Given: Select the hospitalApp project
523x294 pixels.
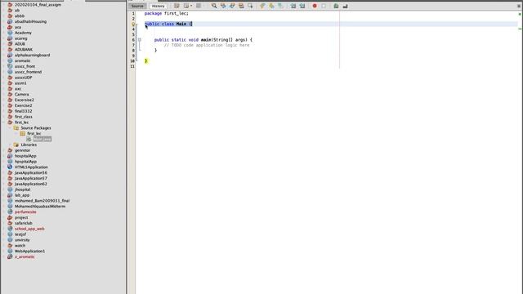Looking at the screenshot, I should pos(25,156).
